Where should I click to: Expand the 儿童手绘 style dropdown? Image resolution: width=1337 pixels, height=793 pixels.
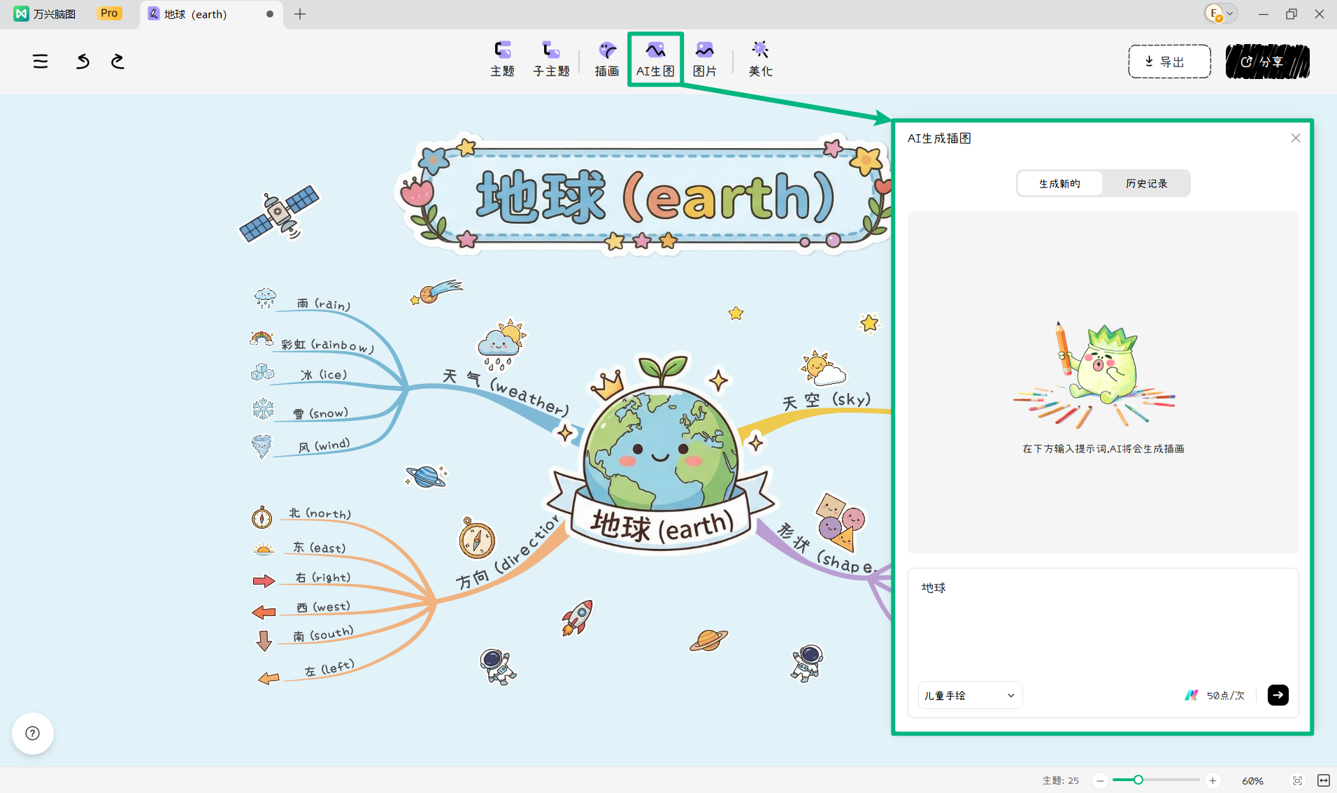click(x=970, y=695)
